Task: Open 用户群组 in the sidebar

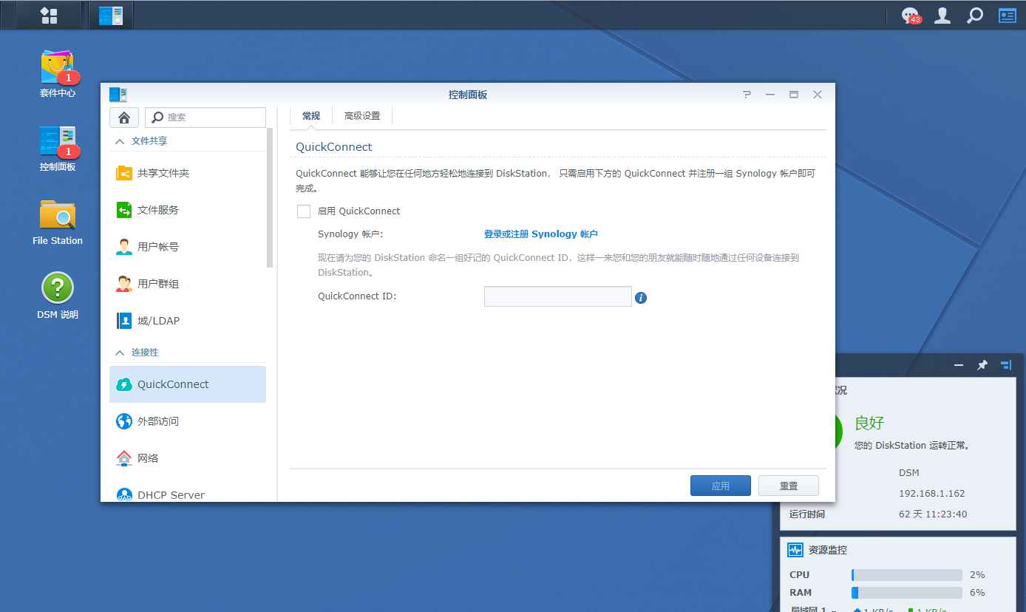Action: (x=188, y=284)
